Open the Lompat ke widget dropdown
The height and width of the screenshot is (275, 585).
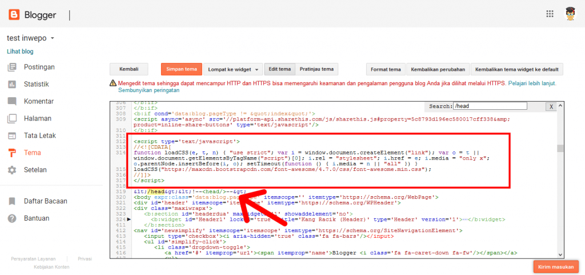tap(233, 69)
